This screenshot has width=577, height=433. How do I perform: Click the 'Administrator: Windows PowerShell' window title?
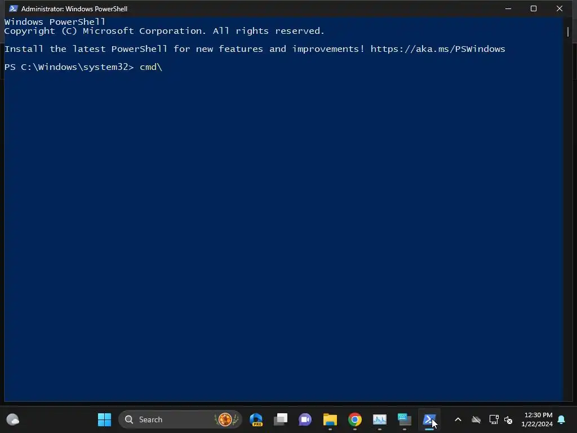point(74,8)
